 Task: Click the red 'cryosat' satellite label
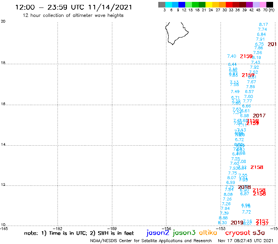(237, 233)
